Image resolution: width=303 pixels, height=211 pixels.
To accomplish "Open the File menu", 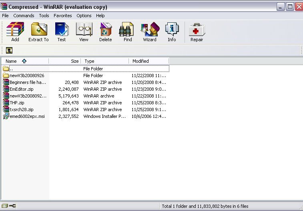I will click(x=5, y=16).
